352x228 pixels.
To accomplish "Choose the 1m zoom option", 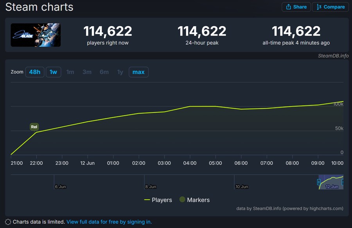I will coord(70,72).
